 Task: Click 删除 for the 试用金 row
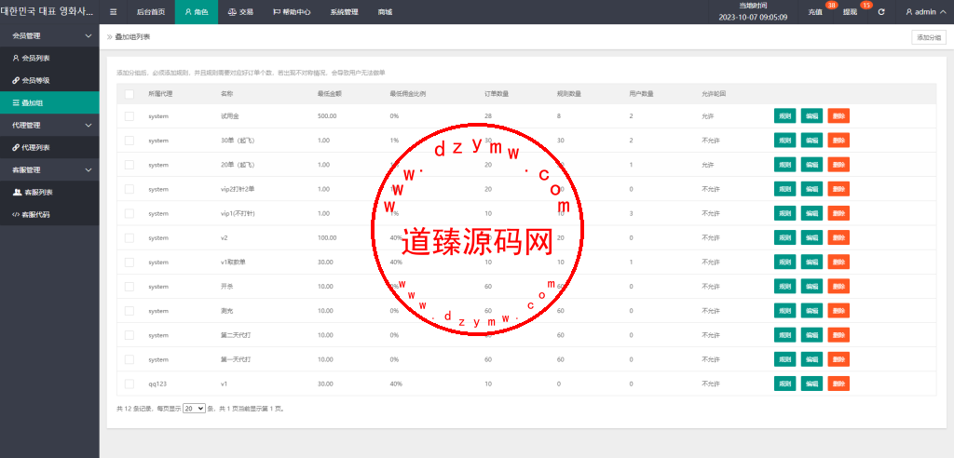[838, 116]
